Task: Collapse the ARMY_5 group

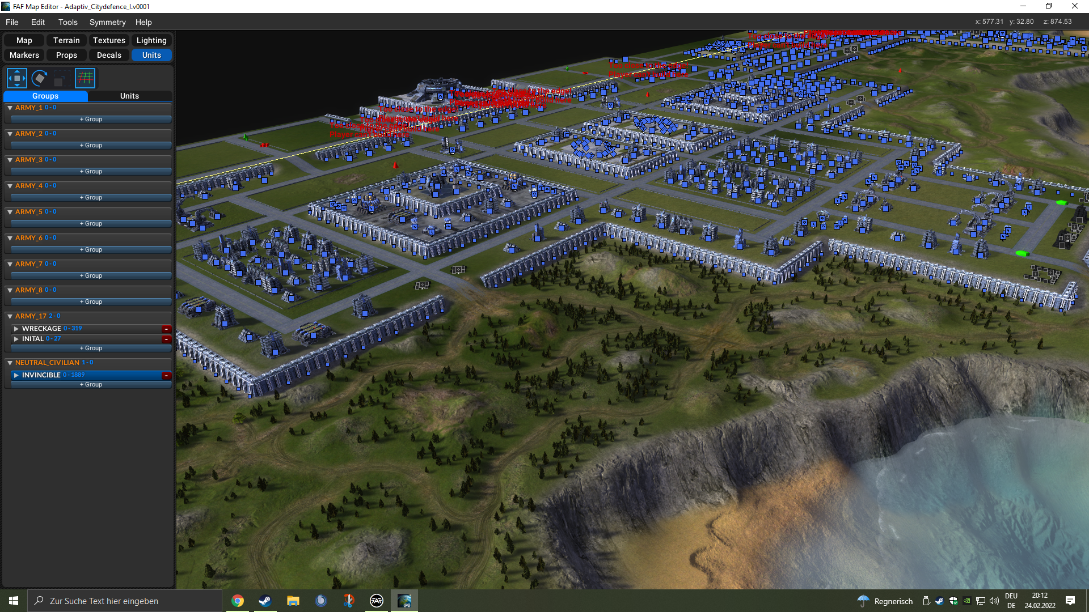Action: pyautogui.click(x=10, y=212)
